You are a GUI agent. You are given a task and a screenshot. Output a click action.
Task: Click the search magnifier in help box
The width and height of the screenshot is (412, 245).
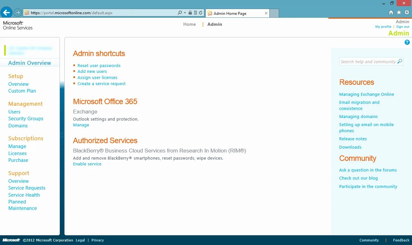tap(400, 61)
